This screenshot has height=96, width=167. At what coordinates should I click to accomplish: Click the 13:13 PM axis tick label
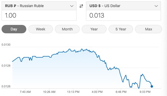pyautogui.click(x=73, y=92)
